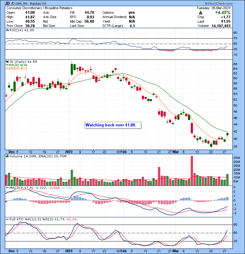Click the 'MACD(8,17,9)' indicator label

click(21, 188)
